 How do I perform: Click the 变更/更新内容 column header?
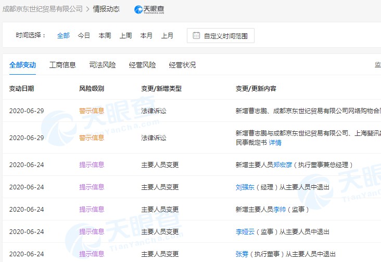[256, 88]
